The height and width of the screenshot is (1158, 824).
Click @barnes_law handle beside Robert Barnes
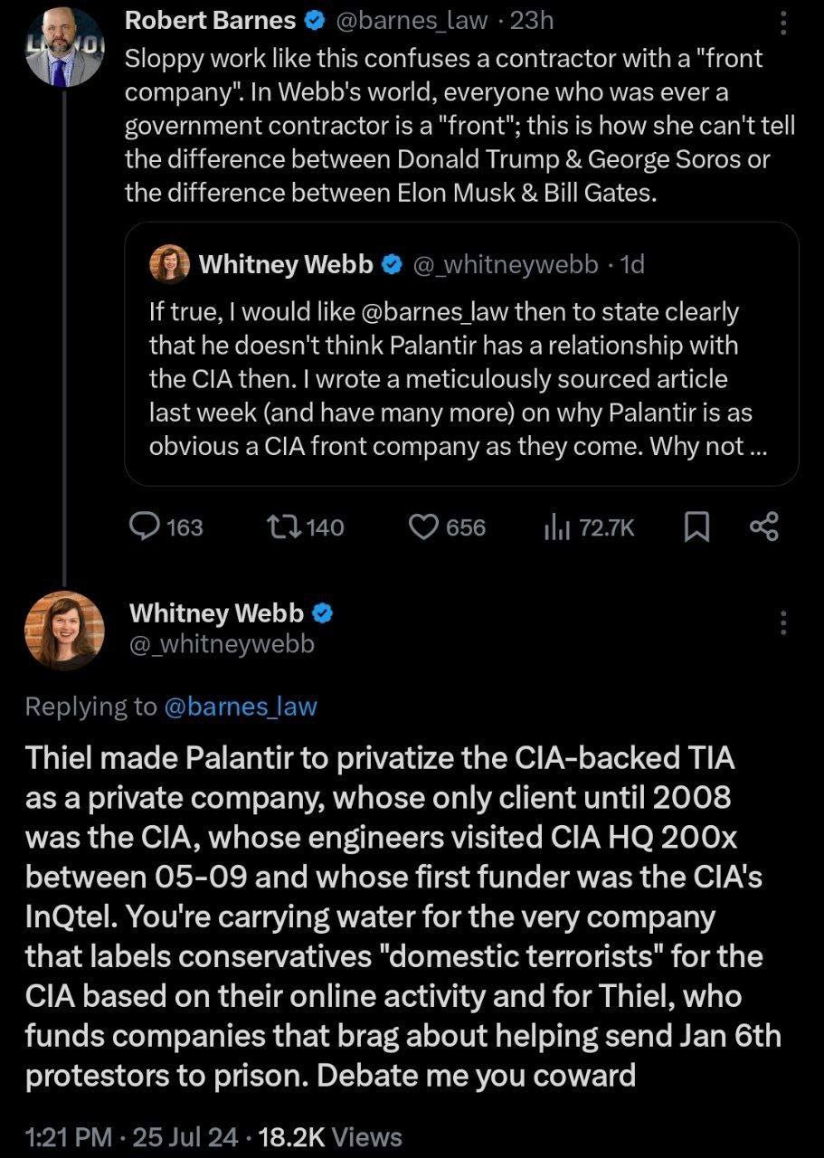tap(413, 21)
